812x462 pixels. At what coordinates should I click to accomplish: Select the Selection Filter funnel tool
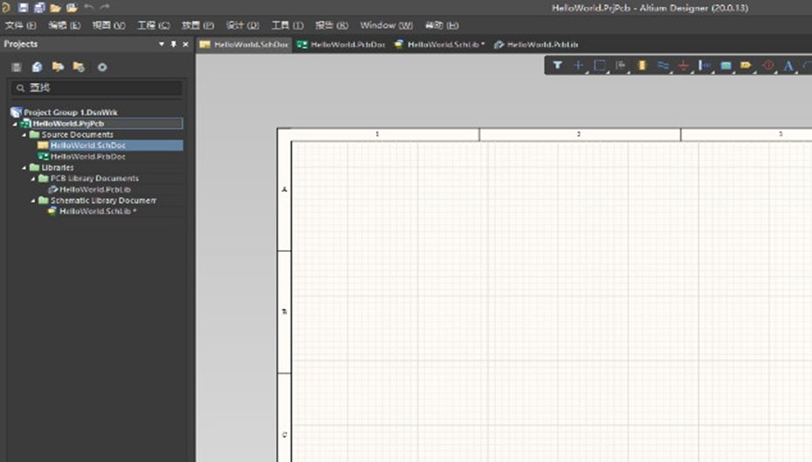pos(557,65)
